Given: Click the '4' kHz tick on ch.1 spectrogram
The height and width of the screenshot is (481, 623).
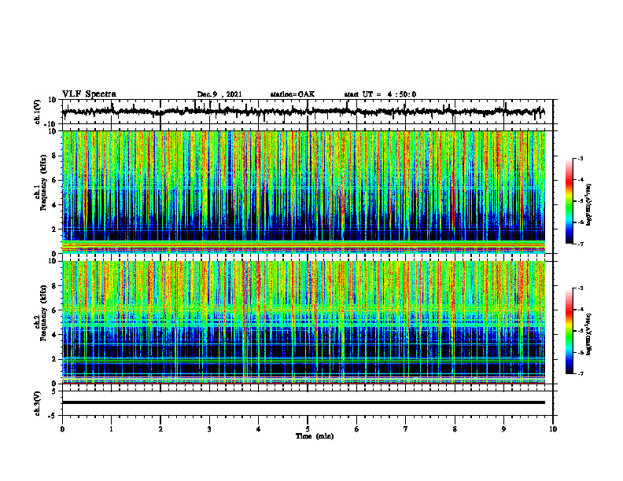Looking at the screenshot, I should point(55,205).
